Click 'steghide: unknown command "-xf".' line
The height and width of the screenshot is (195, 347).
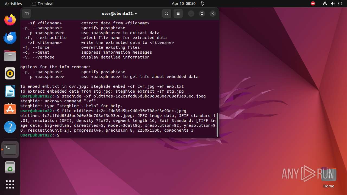(x=59, y=101)
